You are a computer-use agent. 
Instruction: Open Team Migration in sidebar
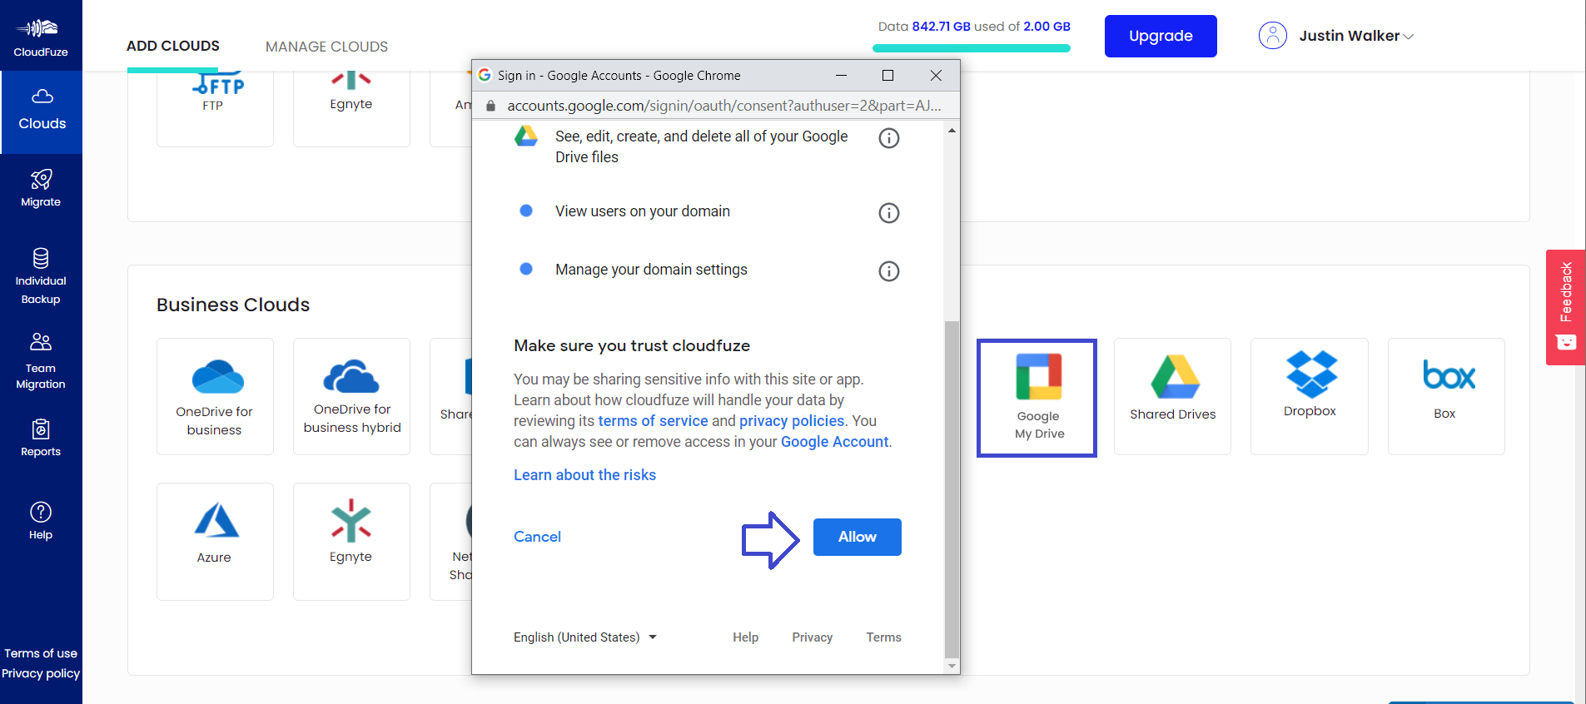[41, 361]
